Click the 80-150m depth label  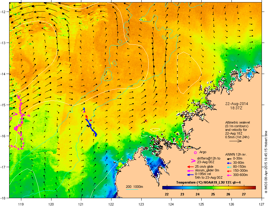tap(239, 167)
